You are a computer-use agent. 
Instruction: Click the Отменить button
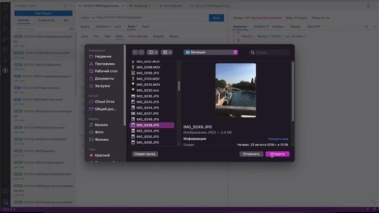[x=251, y=154]
